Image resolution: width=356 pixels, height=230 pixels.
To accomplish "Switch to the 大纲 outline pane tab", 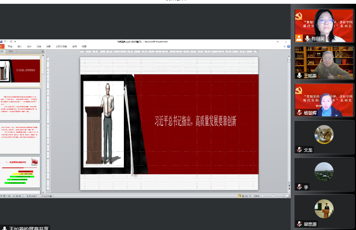I will point(11,52).
